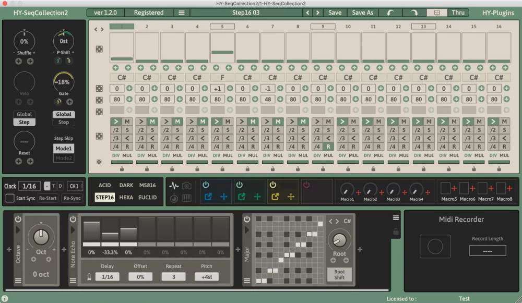The height and width of the screenshot is (303, 522).
Task: Adjust the Gate knob showing -18%
Action: 63,82
